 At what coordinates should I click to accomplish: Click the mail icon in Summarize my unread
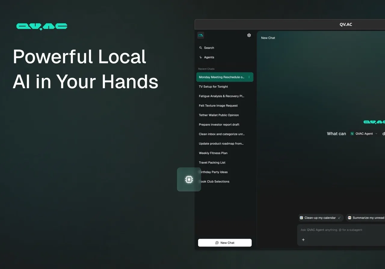(350, 218)
